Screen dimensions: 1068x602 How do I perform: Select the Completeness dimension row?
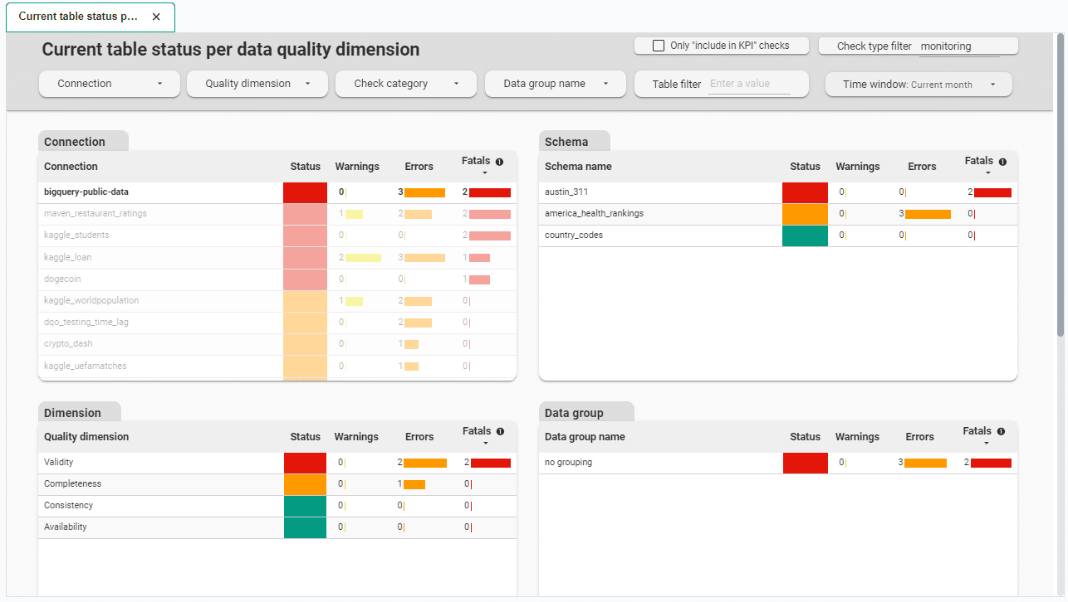(x=277, y=484)
